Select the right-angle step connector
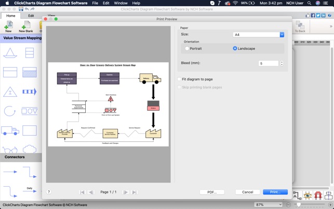The height and width of the screenshot is (209, 334). point(30,172)
